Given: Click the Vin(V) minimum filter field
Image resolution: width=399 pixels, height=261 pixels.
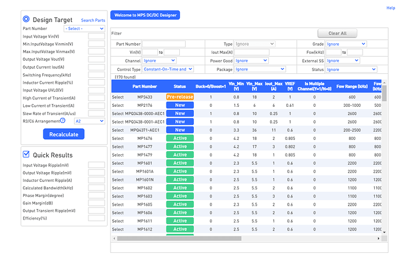Looking at the screenshot, I should coord(150,52).
